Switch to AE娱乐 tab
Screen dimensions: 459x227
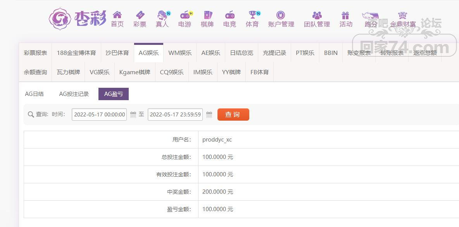[211, 53]
